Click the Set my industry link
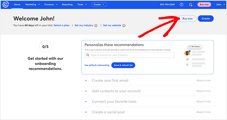 [84, 25]
